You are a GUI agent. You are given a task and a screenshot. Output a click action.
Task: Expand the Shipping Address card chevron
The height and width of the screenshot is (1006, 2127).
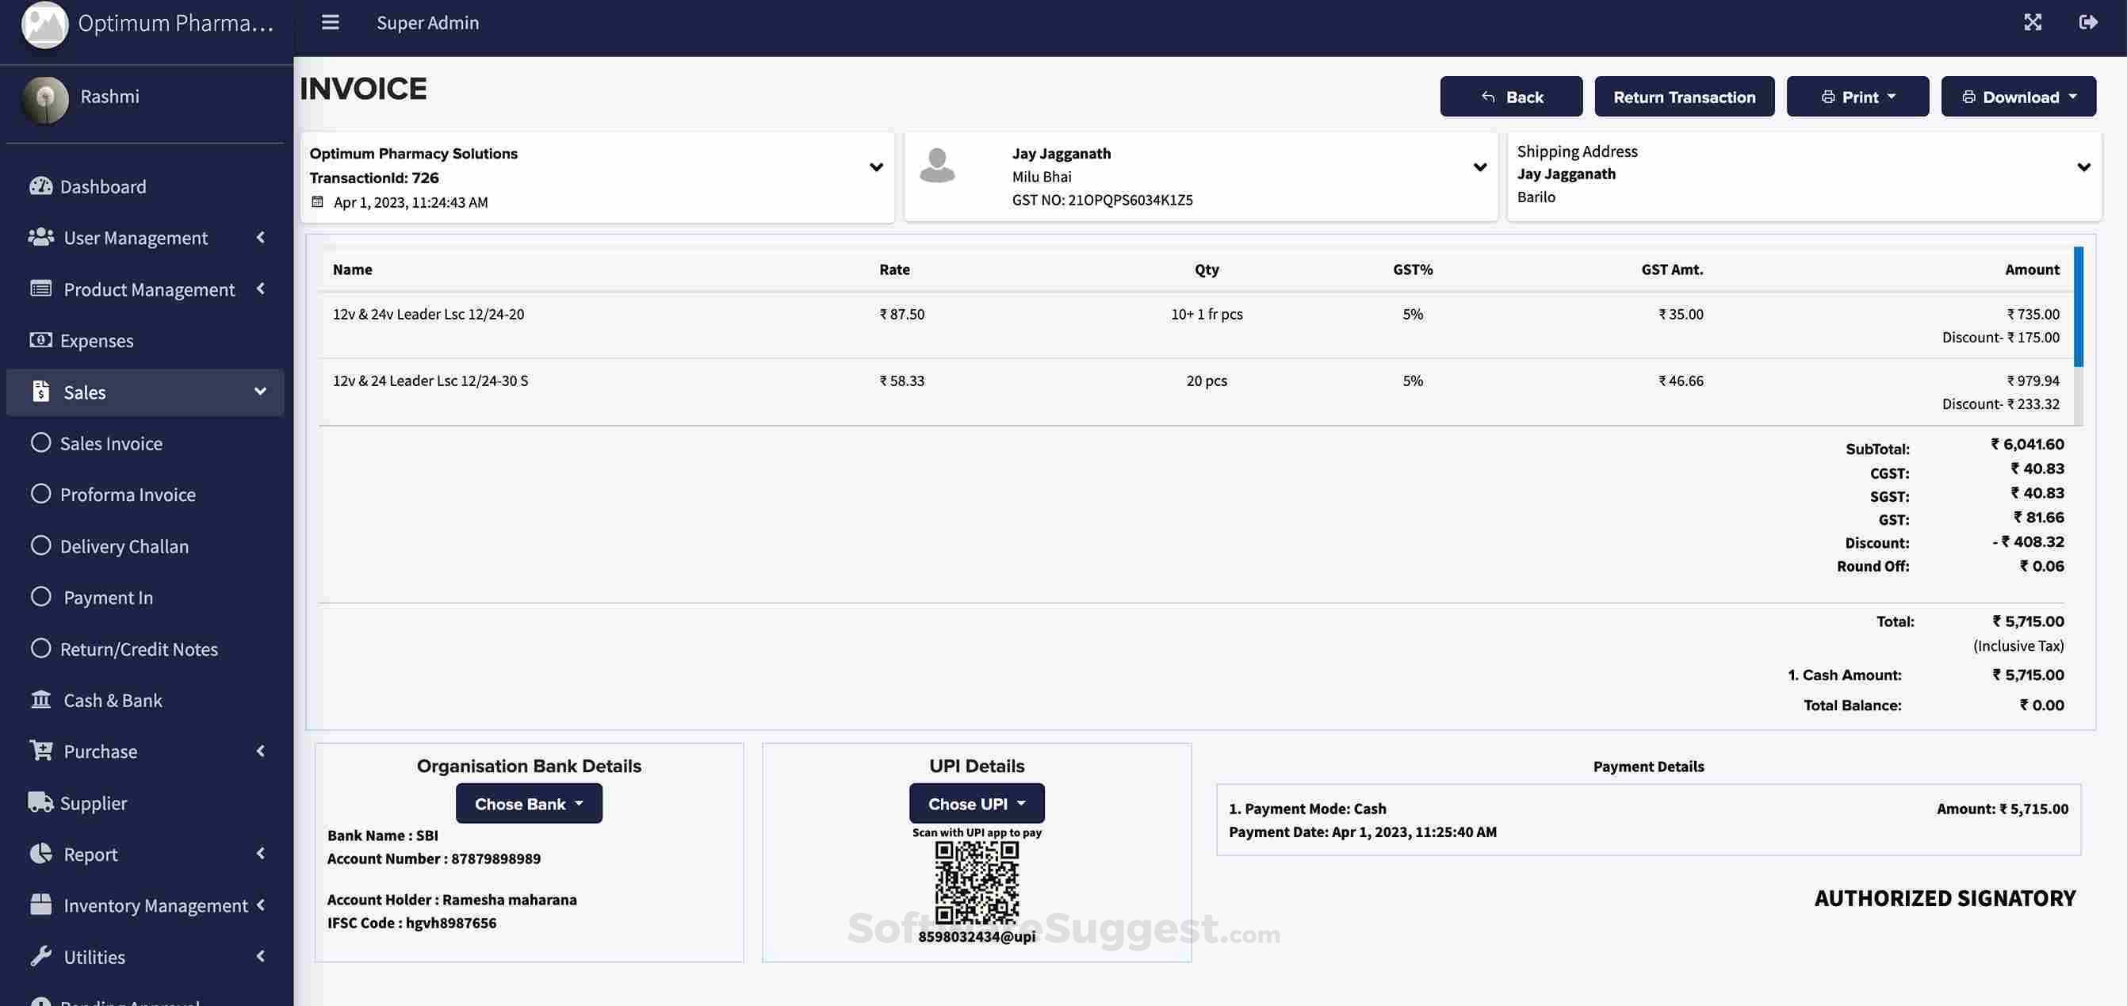click(2083, 168)
